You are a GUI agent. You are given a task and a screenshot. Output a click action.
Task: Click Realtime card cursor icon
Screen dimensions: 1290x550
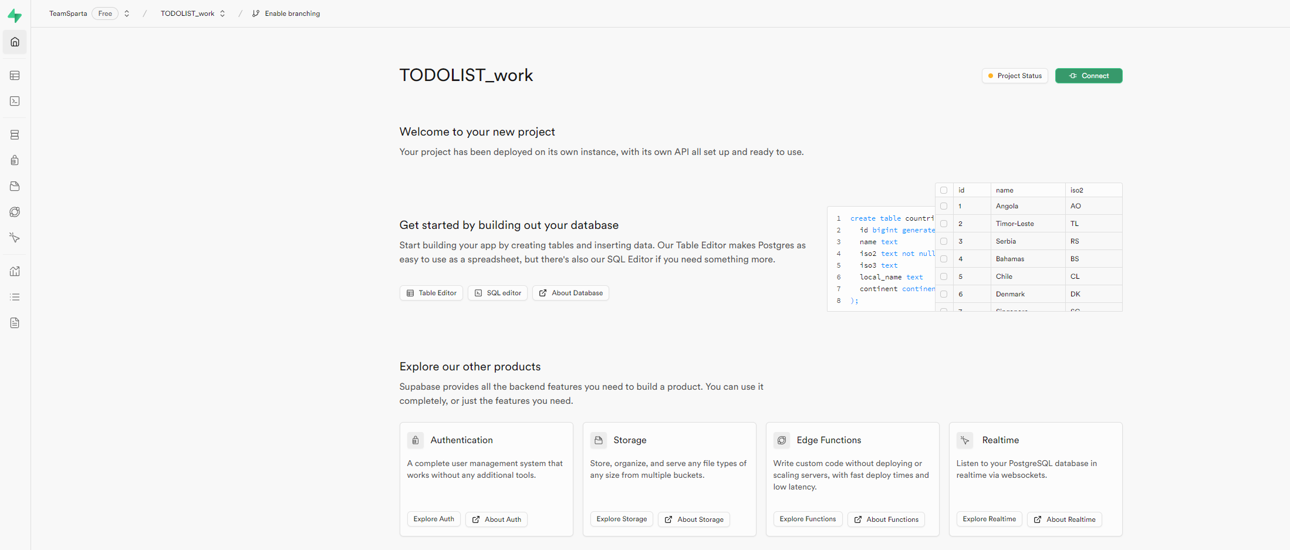coord(965,440)
